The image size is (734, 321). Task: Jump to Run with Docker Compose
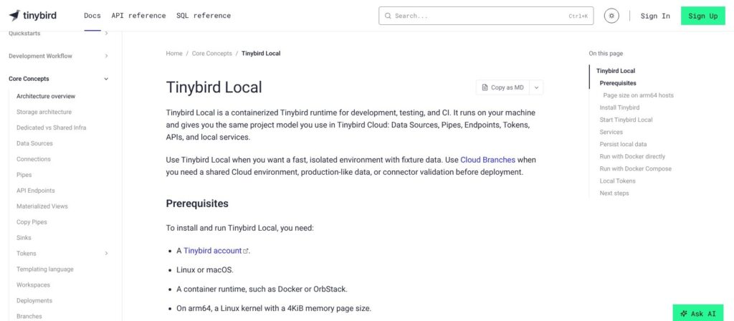pyautogui.click(x=636, y=169)
